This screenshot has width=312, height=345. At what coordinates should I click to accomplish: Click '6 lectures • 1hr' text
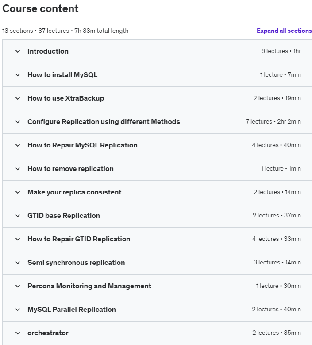coord(281,51)
